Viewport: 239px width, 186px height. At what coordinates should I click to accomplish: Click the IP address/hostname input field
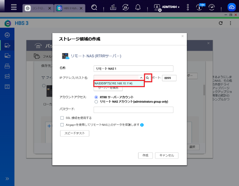click(x=116, y=78)
